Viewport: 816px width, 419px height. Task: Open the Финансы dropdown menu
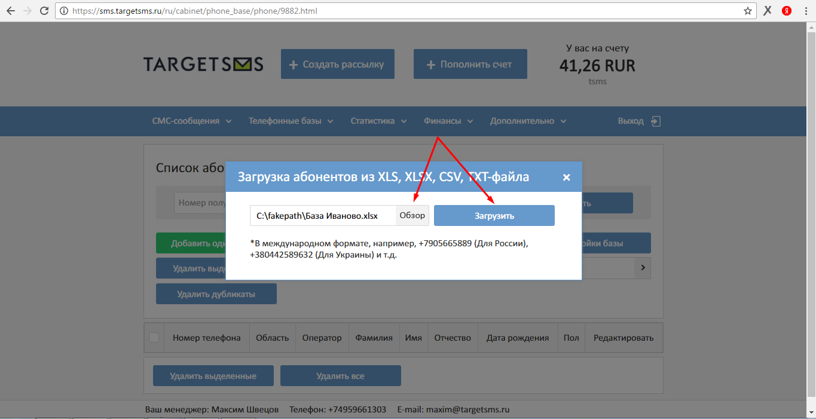448,121
